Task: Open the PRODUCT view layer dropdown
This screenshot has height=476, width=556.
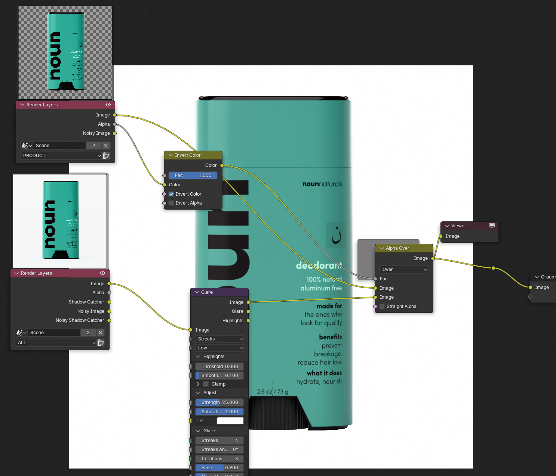Action: click(x=61, y=156)
